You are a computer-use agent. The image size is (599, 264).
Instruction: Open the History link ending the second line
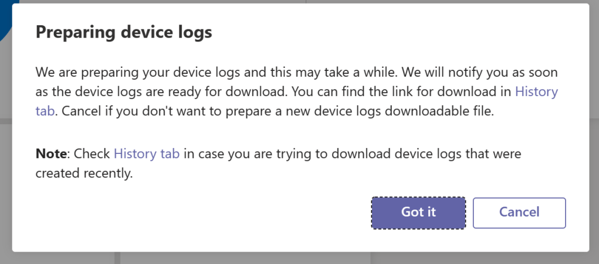[x=536, y=92]
